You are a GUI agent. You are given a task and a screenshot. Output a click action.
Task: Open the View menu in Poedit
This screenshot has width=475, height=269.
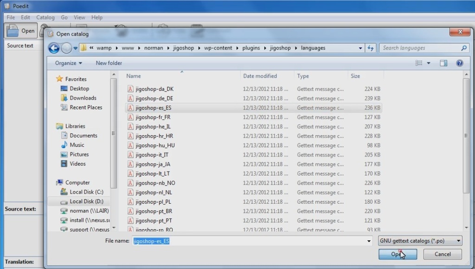pos(79,18)
